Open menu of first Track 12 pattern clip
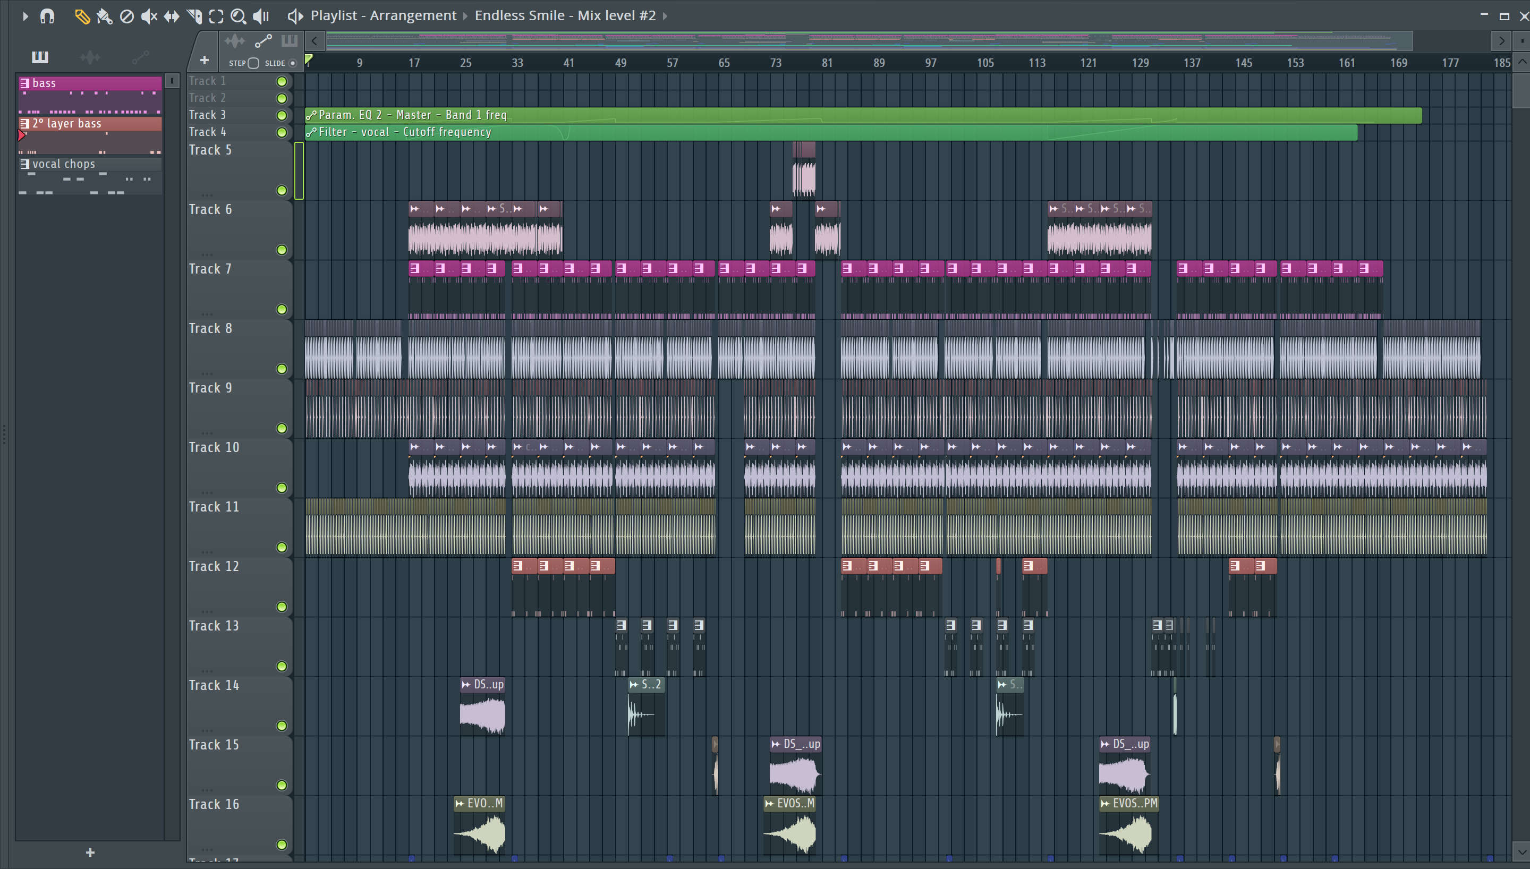Screen dimensions: 1530x869 point(517,566)
